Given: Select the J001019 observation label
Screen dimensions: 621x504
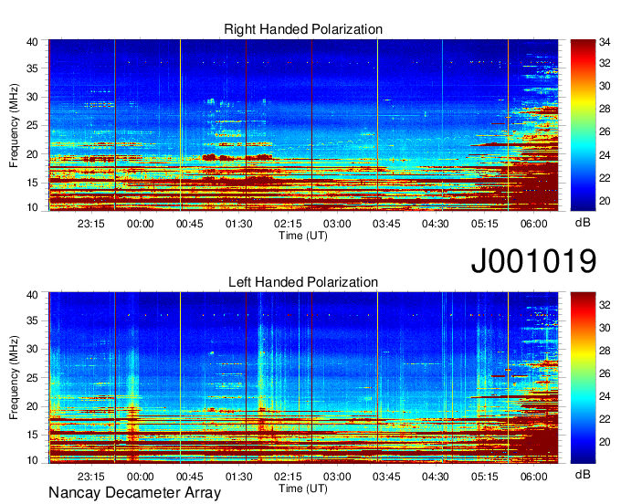Looking at the screenshot, I should coord(533,261).
